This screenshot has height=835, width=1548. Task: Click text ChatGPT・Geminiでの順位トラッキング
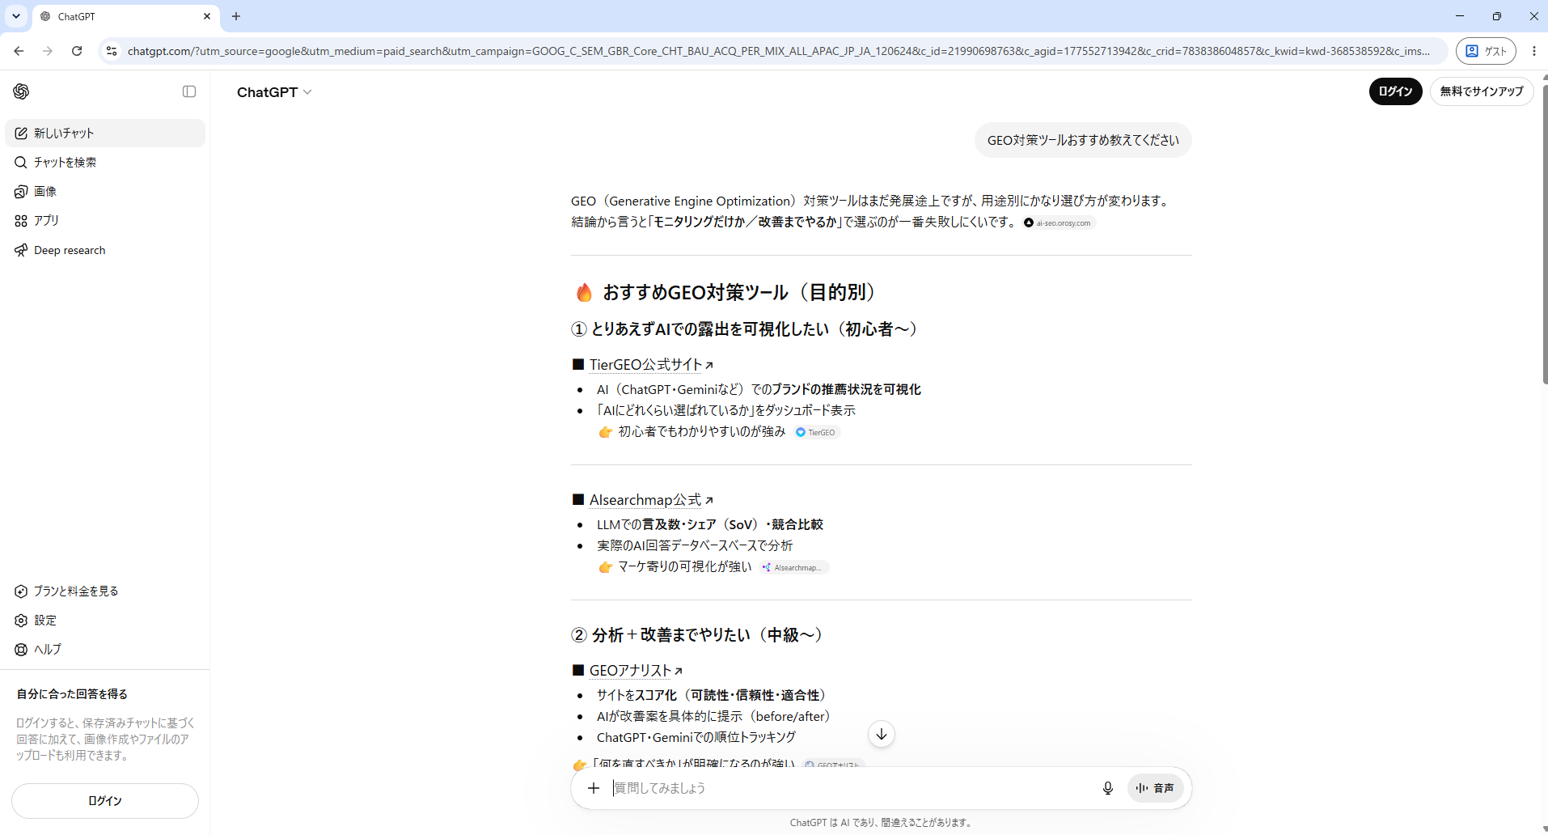[696, 738]
